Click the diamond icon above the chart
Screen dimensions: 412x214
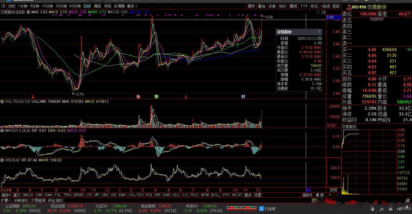coord(318,12)
